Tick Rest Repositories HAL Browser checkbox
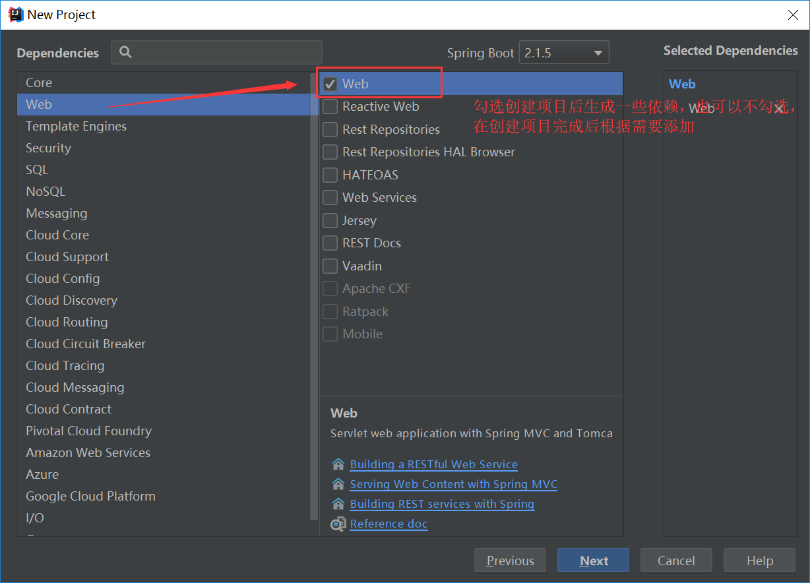Image resolution: width=810 pixels, height=583 pixels. click(330, 152)
